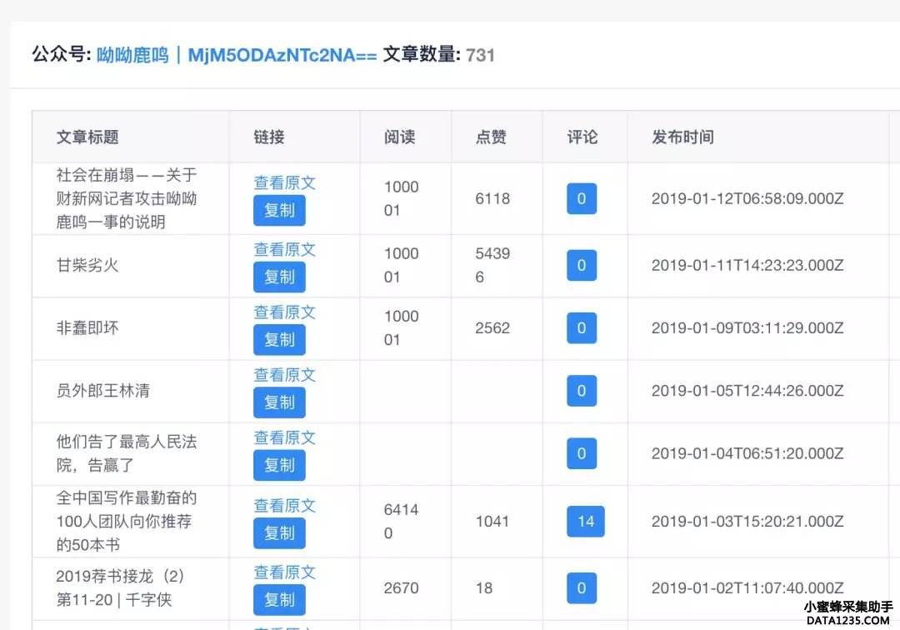Click timestamp 2019-01-11T14:23:23.000Z
Screen dimensions: 900x630
[x=747, y=265]
